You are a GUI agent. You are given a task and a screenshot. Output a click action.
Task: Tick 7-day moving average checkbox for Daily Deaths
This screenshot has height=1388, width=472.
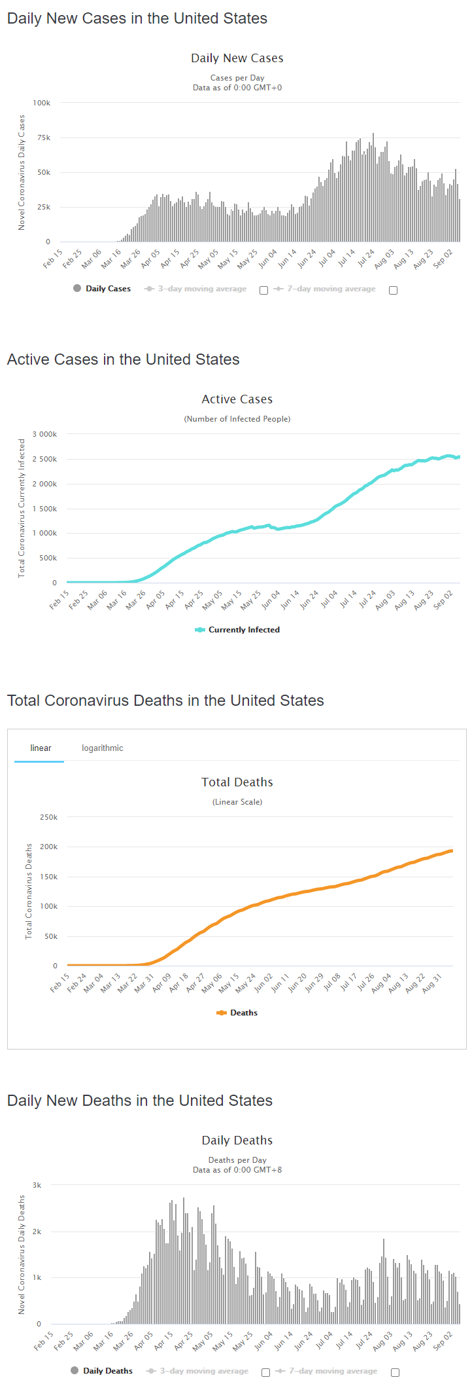395,1372
